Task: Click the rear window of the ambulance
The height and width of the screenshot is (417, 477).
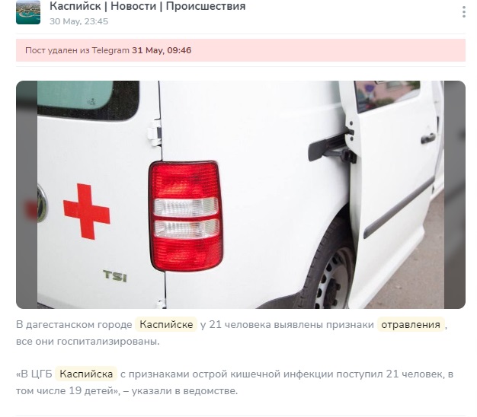Action: click(x=75, y=95)
